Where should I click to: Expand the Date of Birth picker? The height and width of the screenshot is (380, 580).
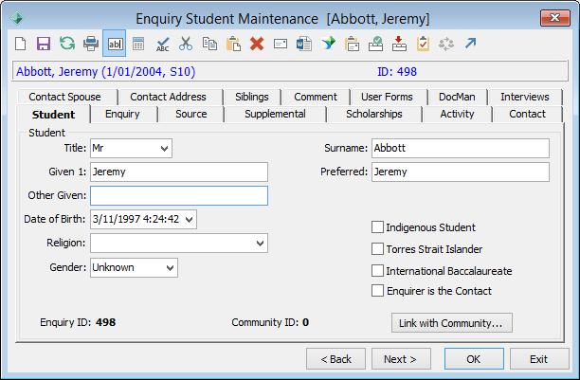[189, 220]
